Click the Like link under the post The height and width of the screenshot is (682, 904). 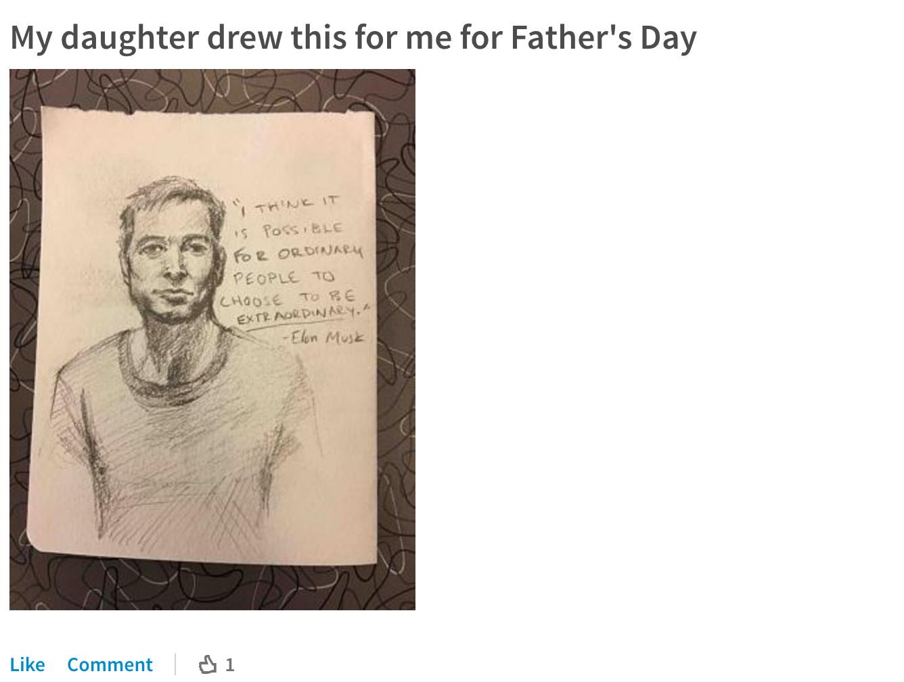[x=27, y=664]
